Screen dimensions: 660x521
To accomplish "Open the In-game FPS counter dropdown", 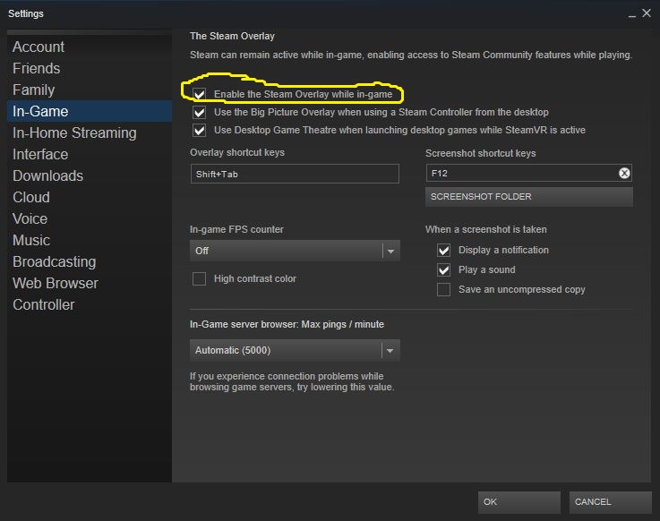I will [x=295, y=251].
